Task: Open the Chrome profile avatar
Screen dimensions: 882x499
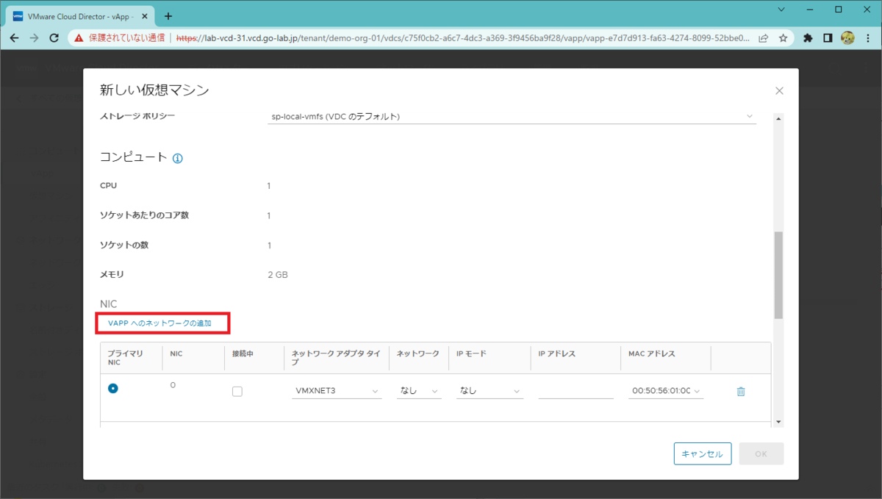Action: point(847,37)
